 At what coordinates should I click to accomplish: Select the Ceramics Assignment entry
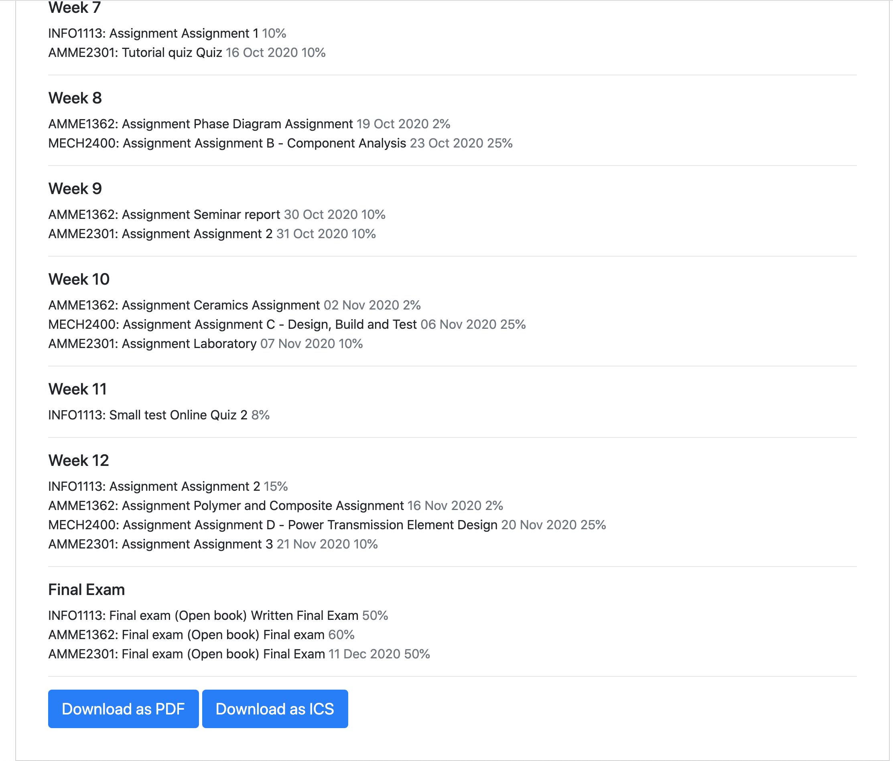click(234, 305)
